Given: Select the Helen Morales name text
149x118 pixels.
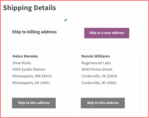Looking at the screenshot, I should tap(25, 56).
